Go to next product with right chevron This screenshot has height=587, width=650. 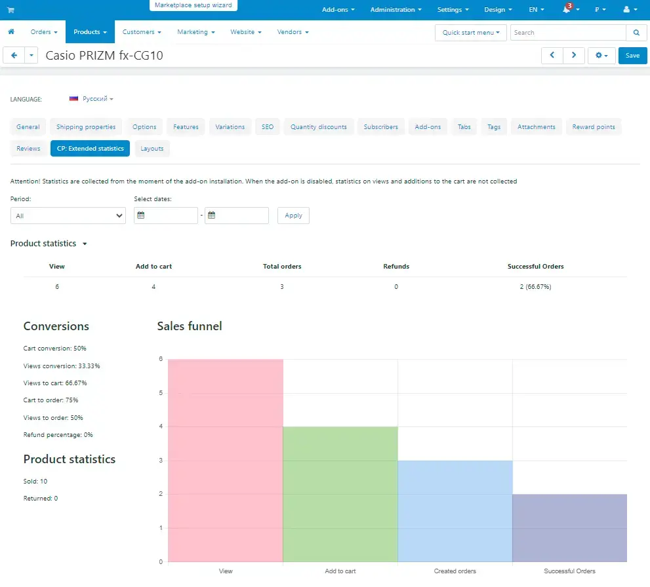click(574, 56)
